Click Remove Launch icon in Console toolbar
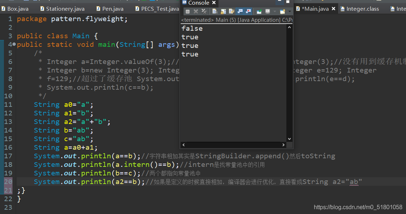406x214 pixels. pyautogui.click(x=196, y=11)
